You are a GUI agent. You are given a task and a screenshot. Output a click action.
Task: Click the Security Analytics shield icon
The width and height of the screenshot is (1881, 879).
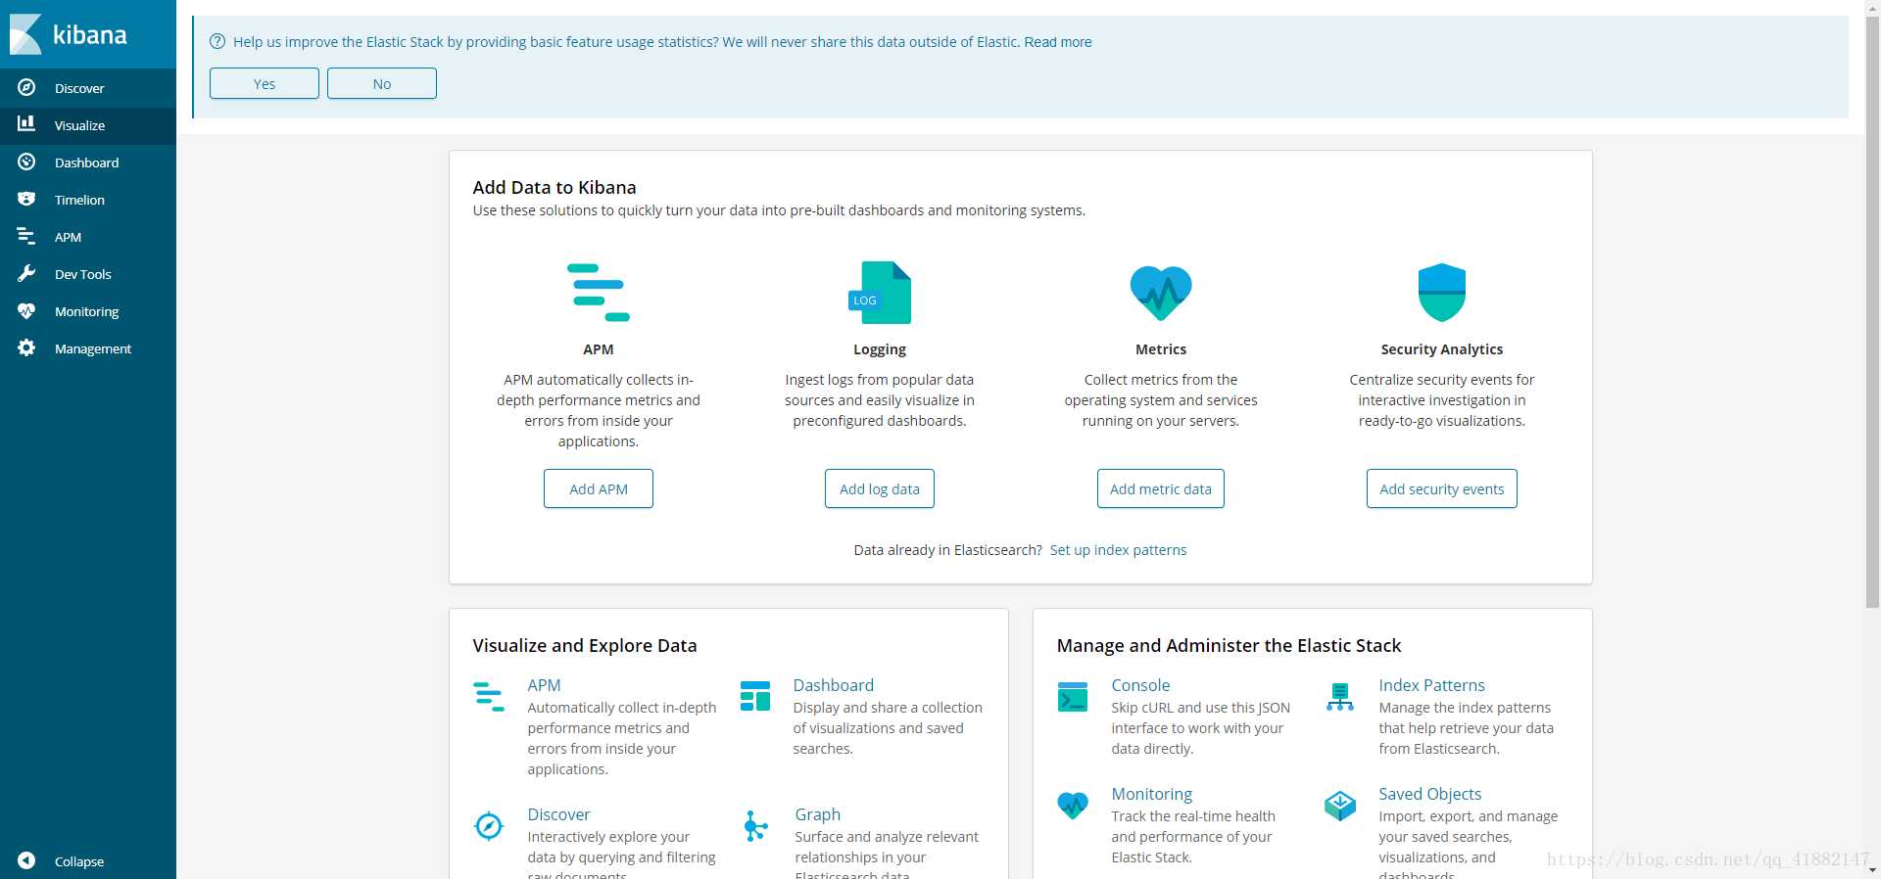point(1442,292)
